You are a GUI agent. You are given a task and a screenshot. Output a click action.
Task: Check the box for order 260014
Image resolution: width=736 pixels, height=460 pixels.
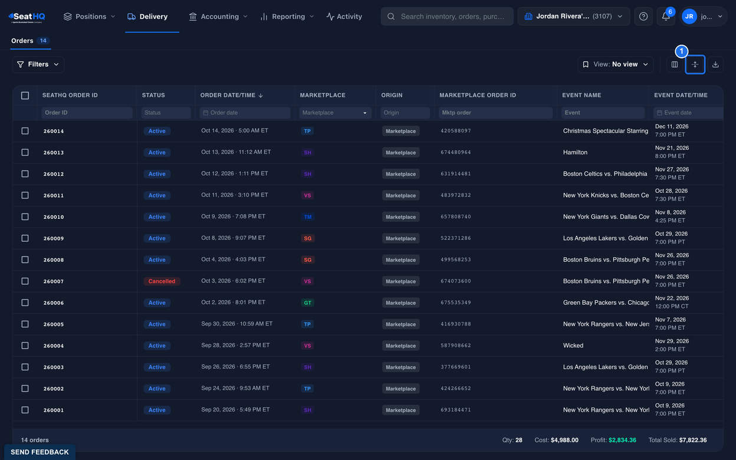click(x=25, y=131)
